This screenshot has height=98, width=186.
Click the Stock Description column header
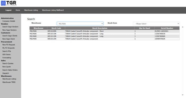click(x=100, y=28)
